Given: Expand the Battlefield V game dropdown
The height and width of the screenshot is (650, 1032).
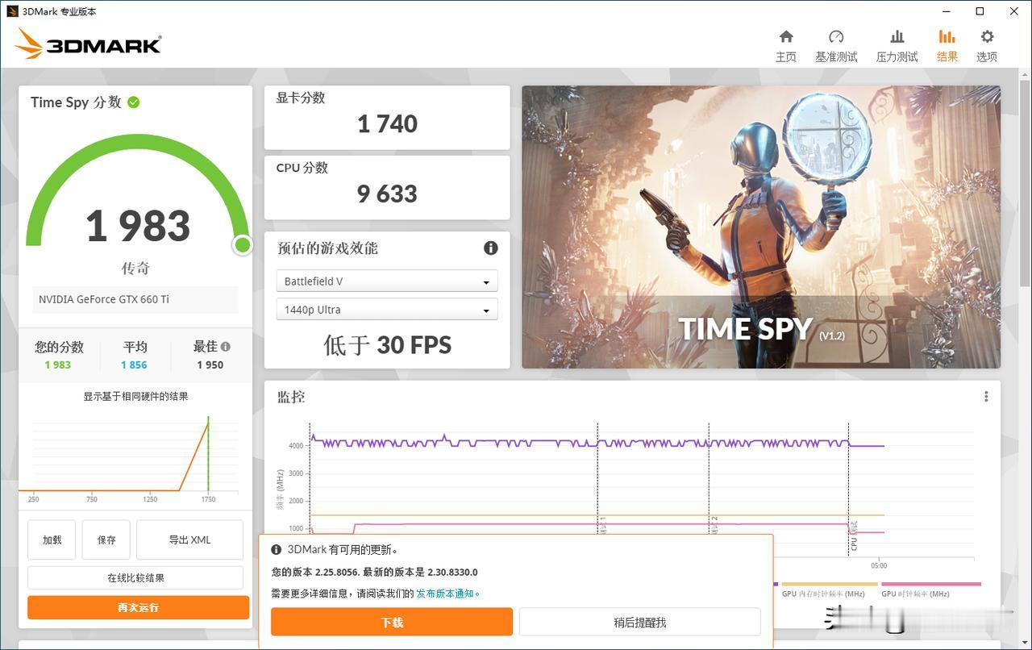Looking at the screenshot, I should pyautogui.click(x=387, y=281).
